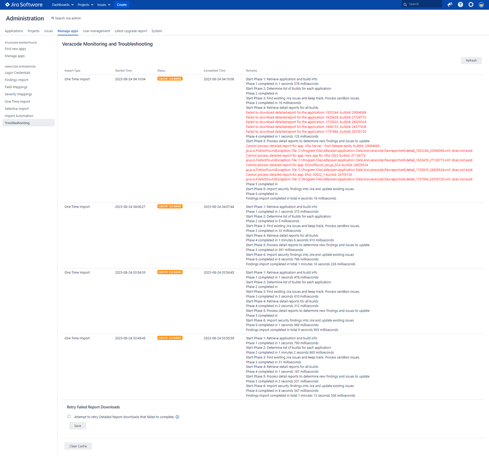This screenshot has width=489, height=456.
Task: Click the Administration page title
Action: (25, 18)
